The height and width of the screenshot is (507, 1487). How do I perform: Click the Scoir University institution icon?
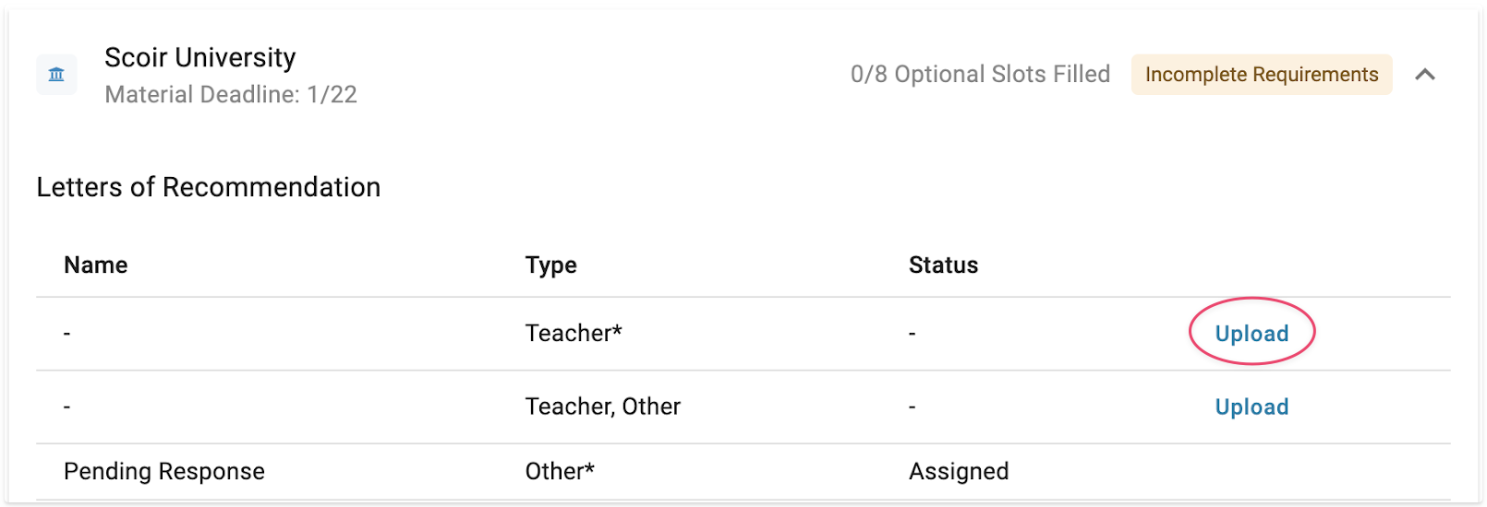(x=56, y=75)
